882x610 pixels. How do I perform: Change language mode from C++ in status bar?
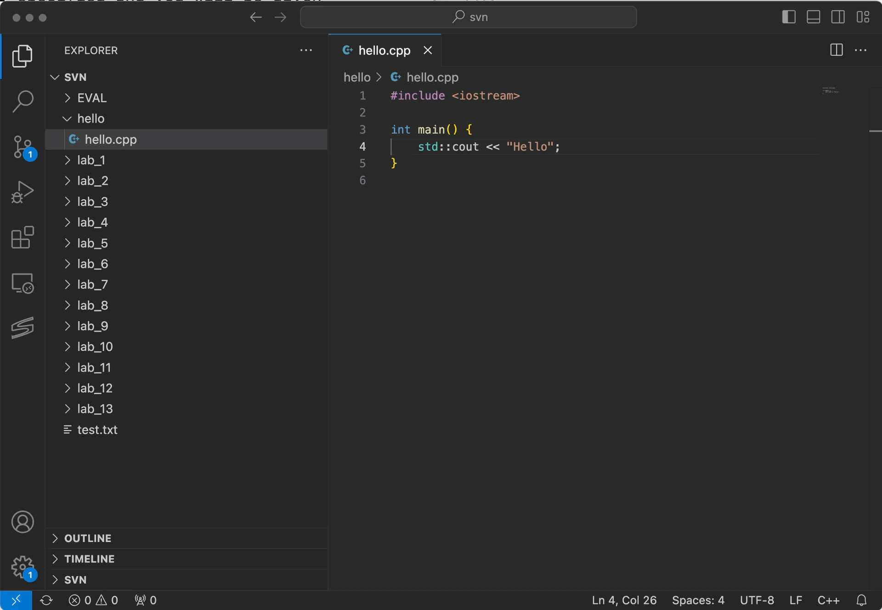click(828, 600)
